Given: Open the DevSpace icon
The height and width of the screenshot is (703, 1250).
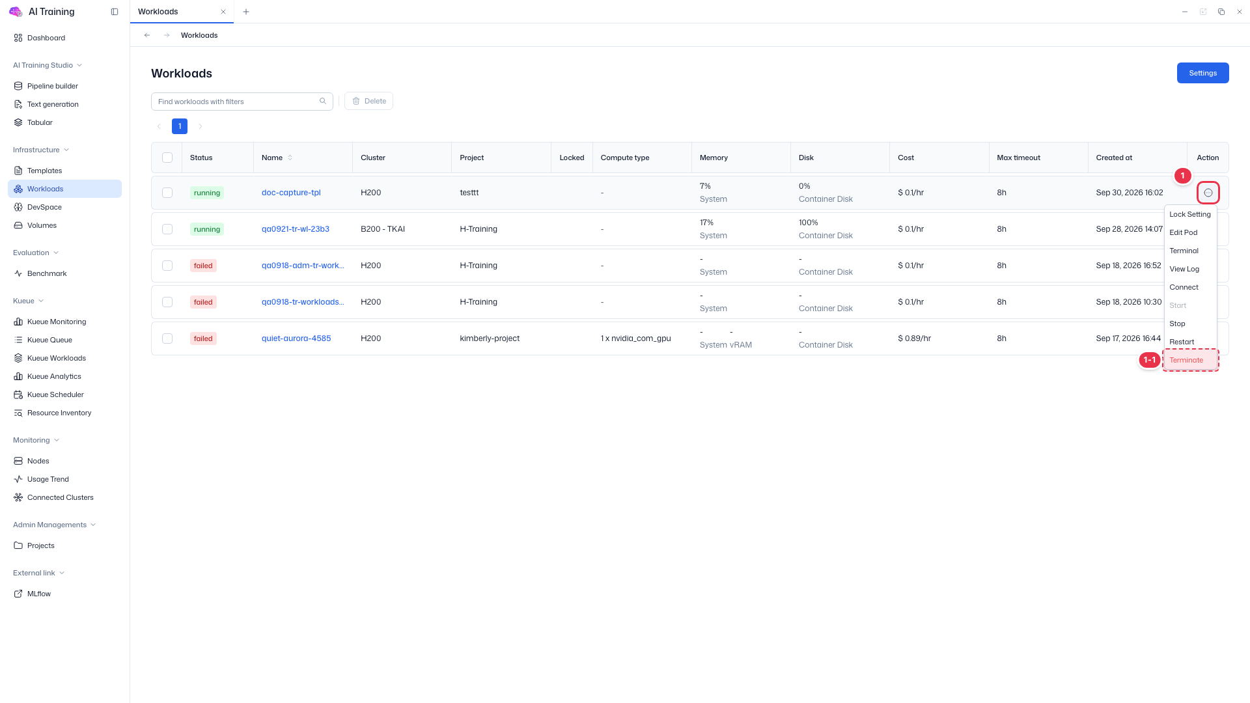Looking at the screenshot, I should [x=18, y=207].
